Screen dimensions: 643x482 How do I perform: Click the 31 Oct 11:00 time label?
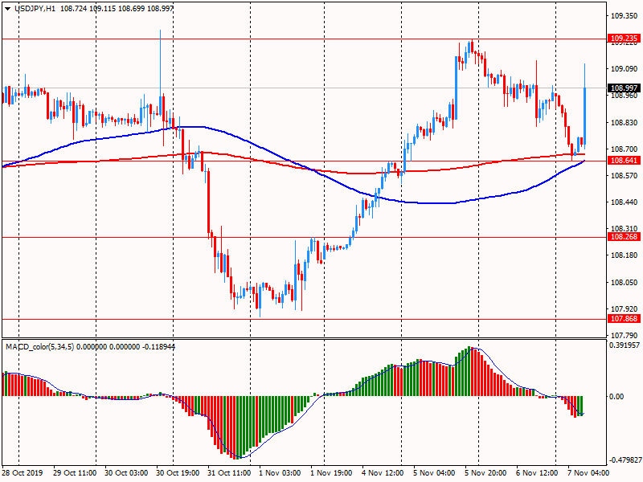(x=231, y=474)
